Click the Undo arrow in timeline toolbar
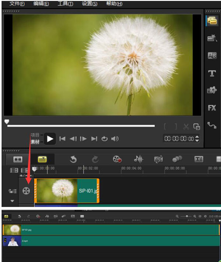Image resolution: width=221 pixels, height=262 pixels. point(73,159)
